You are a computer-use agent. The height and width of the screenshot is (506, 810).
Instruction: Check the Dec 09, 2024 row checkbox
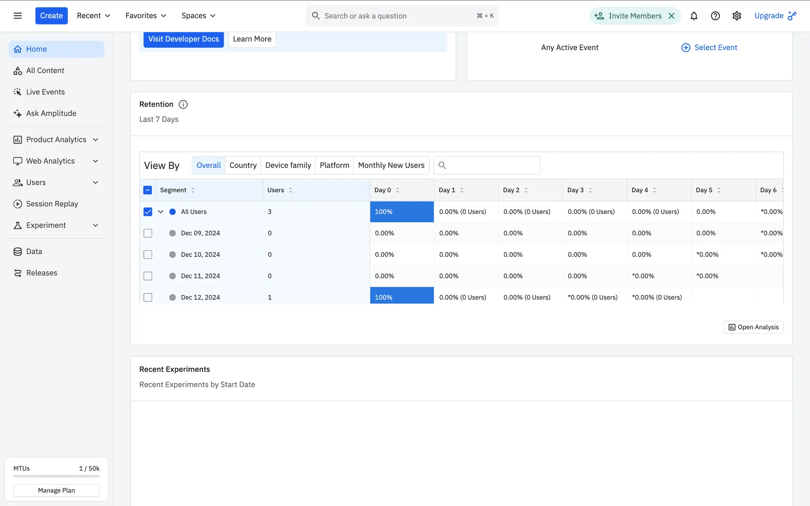[148, 233]
